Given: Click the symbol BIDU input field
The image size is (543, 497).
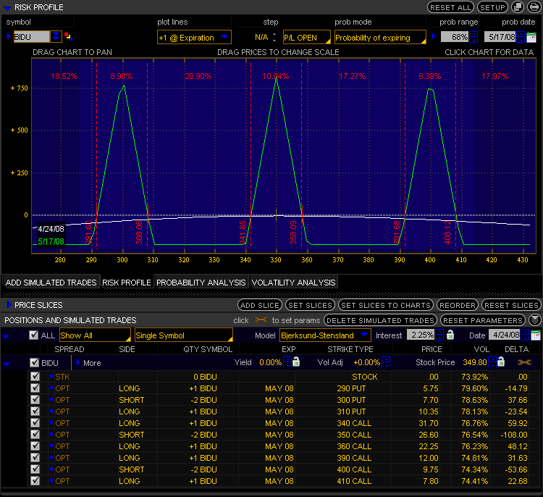Looking at the screenshot, I should [32, 36].
